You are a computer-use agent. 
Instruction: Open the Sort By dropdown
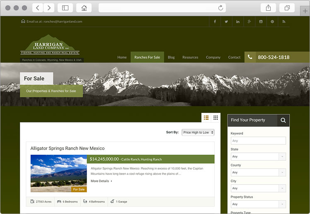[198, 132]
